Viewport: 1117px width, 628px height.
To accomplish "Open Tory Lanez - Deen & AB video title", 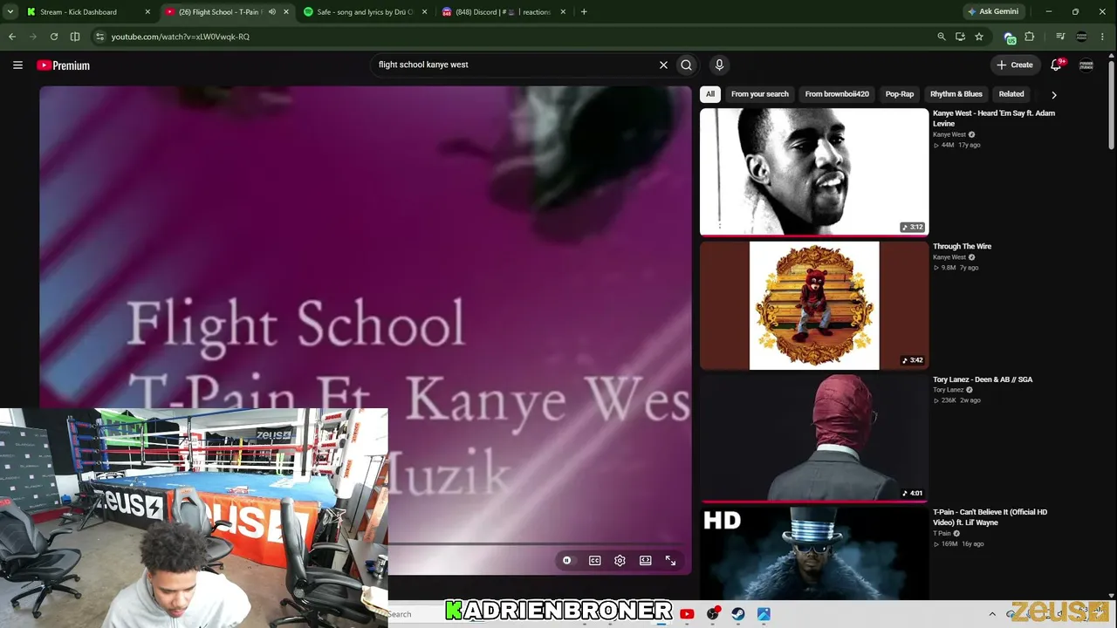I will coord(983,380).
